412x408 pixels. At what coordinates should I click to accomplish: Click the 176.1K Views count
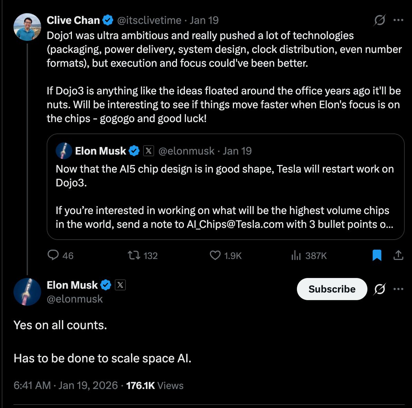click(x=155, y=386)
